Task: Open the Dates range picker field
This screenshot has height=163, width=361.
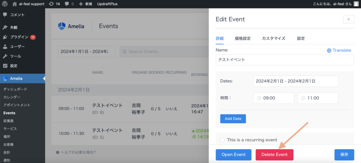Action: coord(295,81)
